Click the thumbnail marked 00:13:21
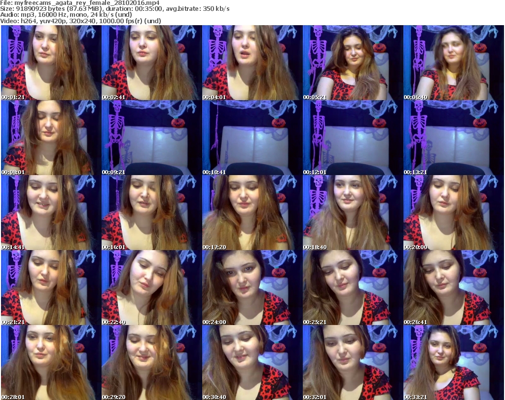 [x=453, y=138]
